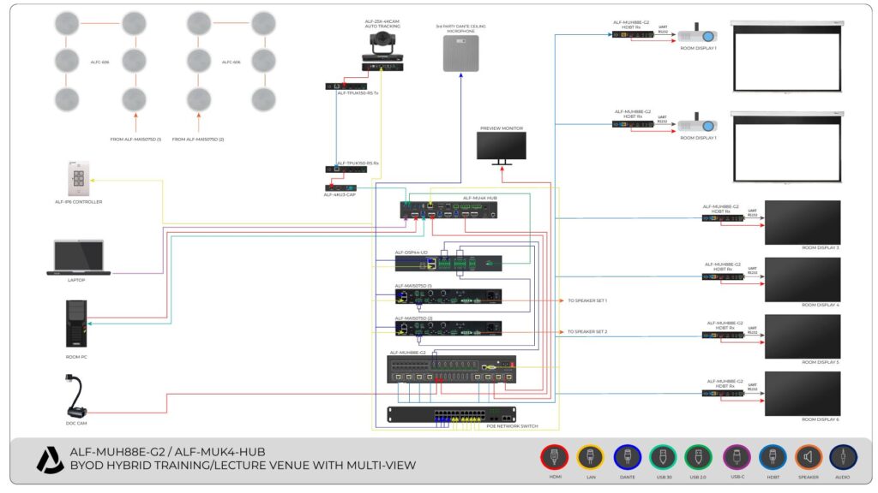Click the AUDIO legend icon
Image resolution: width=878 pixels, height=493 pixels.
pyautogui.click(x=843, y=457)
